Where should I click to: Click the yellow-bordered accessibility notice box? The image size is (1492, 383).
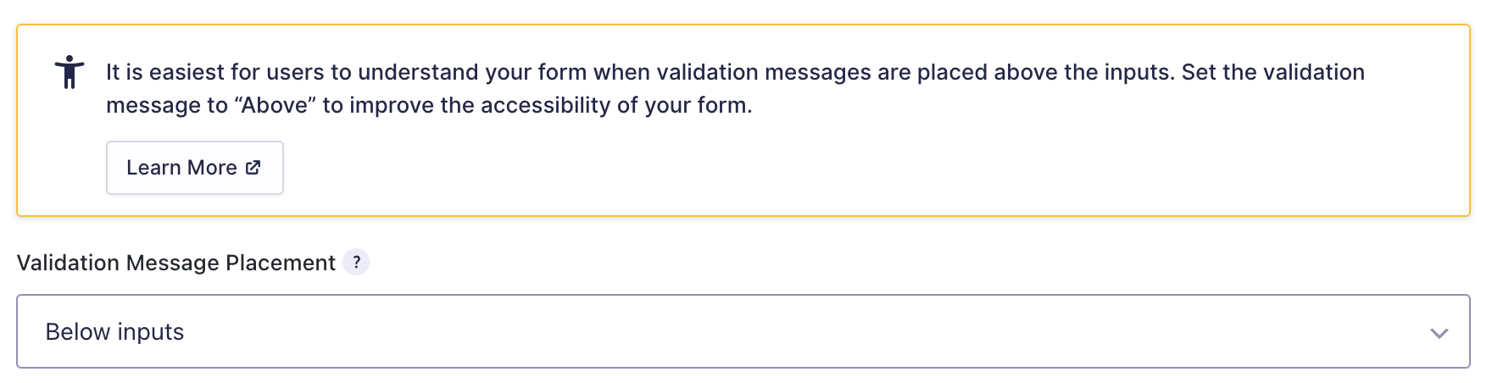(743, 120)
